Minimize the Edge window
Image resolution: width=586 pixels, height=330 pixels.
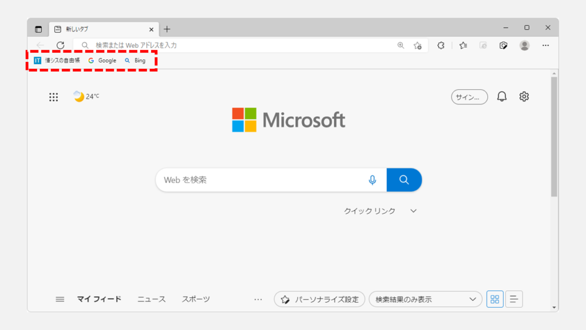[506, 27]
